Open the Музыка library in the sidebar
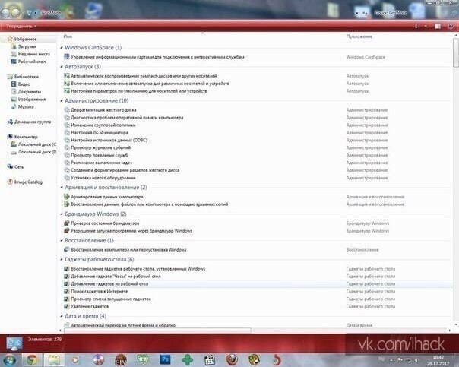459x367 pixels. click(26, 107)
